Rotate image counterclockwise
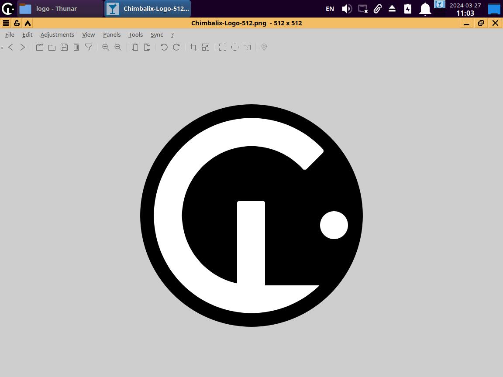 164,47
